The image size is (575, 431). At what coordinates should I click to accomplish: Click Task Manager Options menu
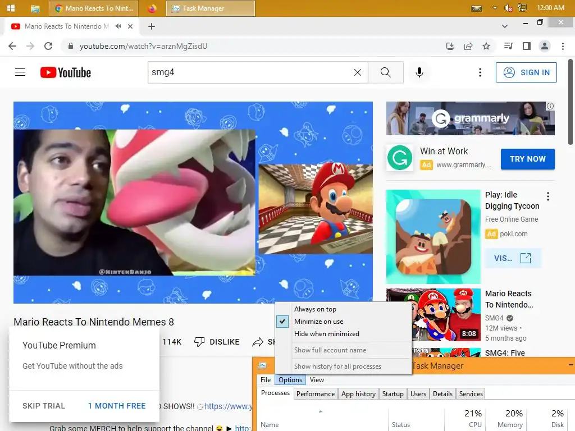click(290, 380)
